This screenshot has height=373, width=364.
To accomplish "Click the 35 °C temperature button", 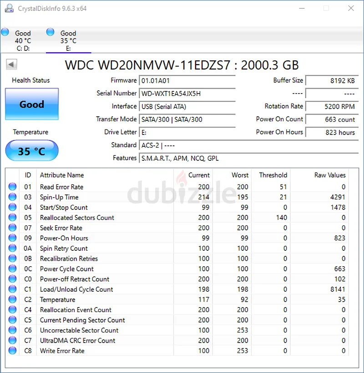I will pos(32,151).
